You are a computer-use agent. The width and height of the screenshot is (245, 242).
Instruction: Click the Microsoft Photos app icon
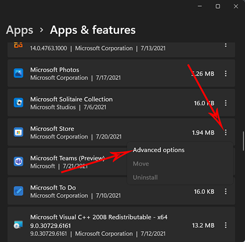pos(19,73)
